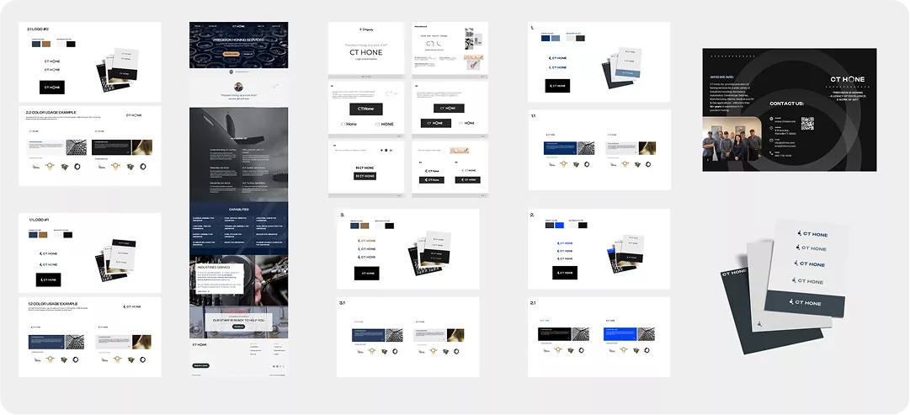Click the email envelope icon on brochure
This screenshot has width=910, height=415.
[x=771, y=141]
